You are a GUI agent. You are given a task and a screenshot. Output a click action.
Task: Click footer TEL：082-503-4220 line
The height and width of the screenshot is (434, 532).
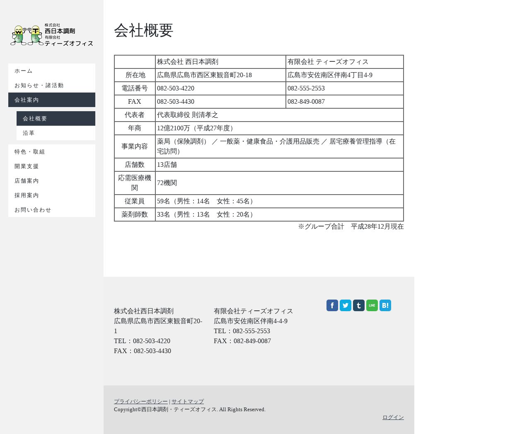tap(142, 341)
